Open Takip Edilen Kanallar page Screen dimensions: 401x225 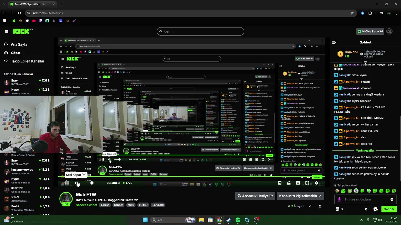24,61
